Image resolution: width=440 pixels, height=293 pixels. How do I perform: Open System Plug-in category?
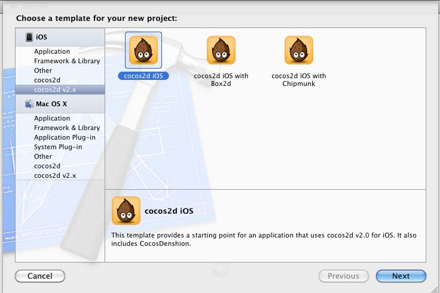(58, 147)
